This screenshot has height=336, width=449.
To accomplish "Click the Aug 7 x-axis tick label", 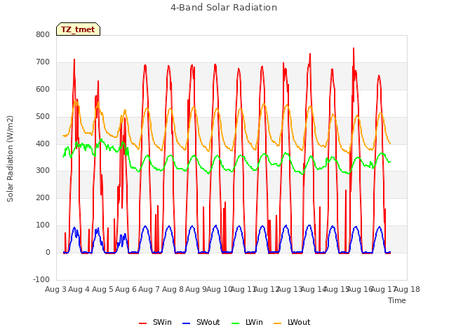I will pyautogui.click(x=149, y=289).
